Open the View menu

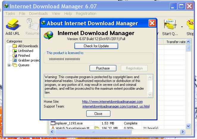(56, 14)
